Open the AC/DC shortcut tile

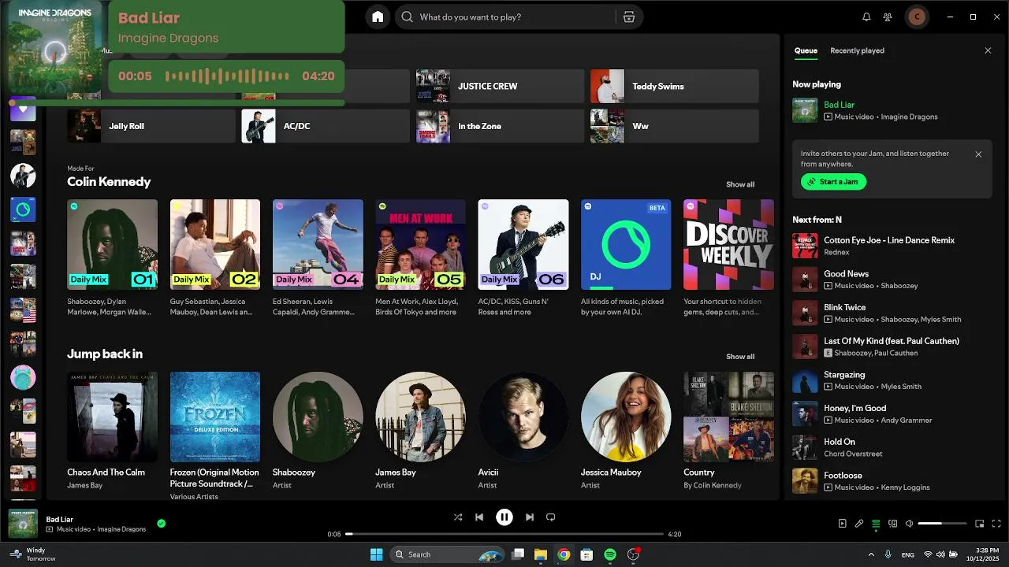pos(326,126)
